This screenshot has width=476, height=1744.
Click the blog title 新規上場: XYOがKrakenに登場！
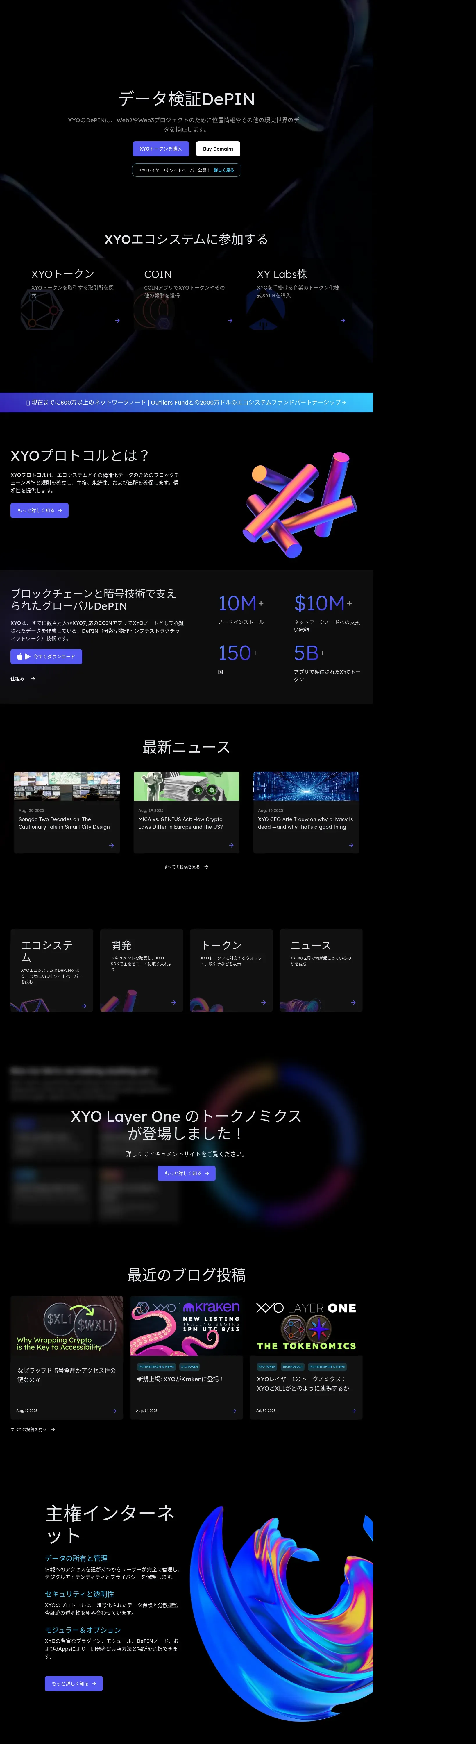180,1379
